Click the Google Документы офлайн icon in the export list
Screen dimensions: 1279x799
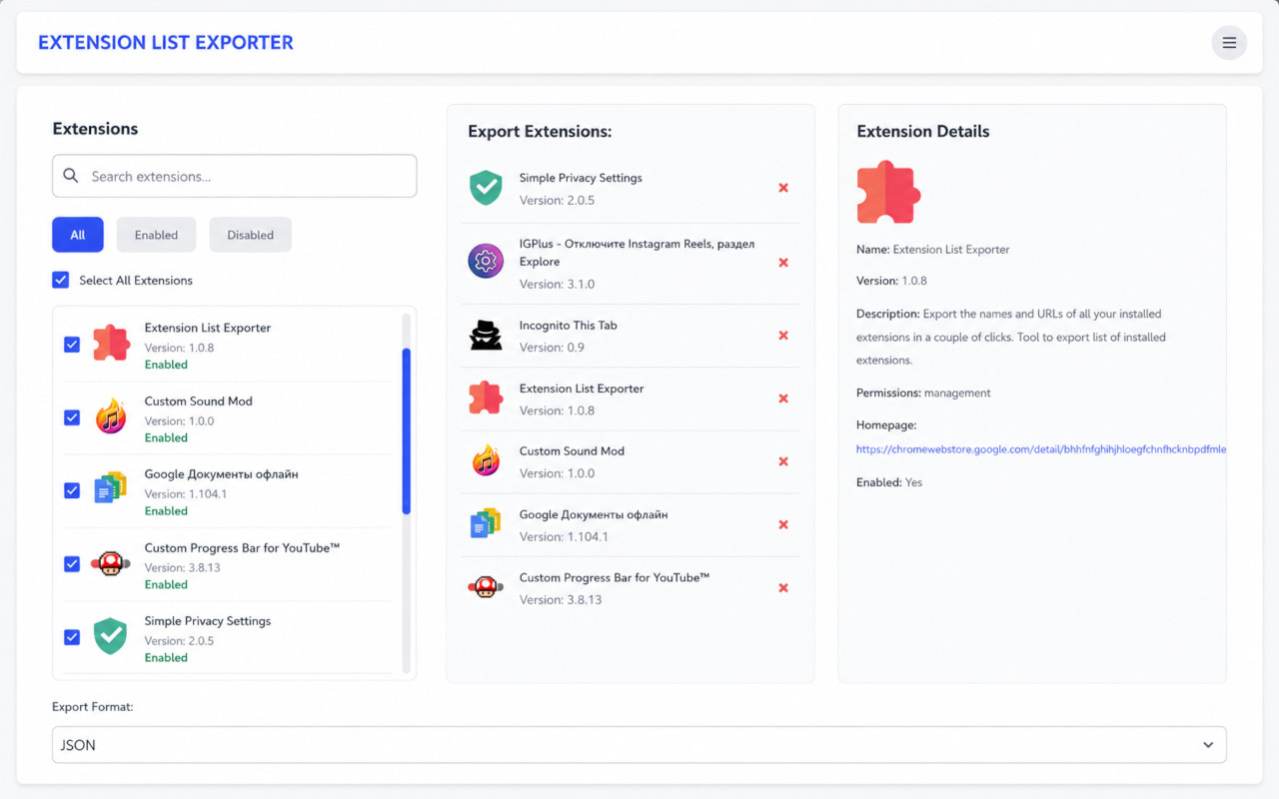(x=486, y=523)
